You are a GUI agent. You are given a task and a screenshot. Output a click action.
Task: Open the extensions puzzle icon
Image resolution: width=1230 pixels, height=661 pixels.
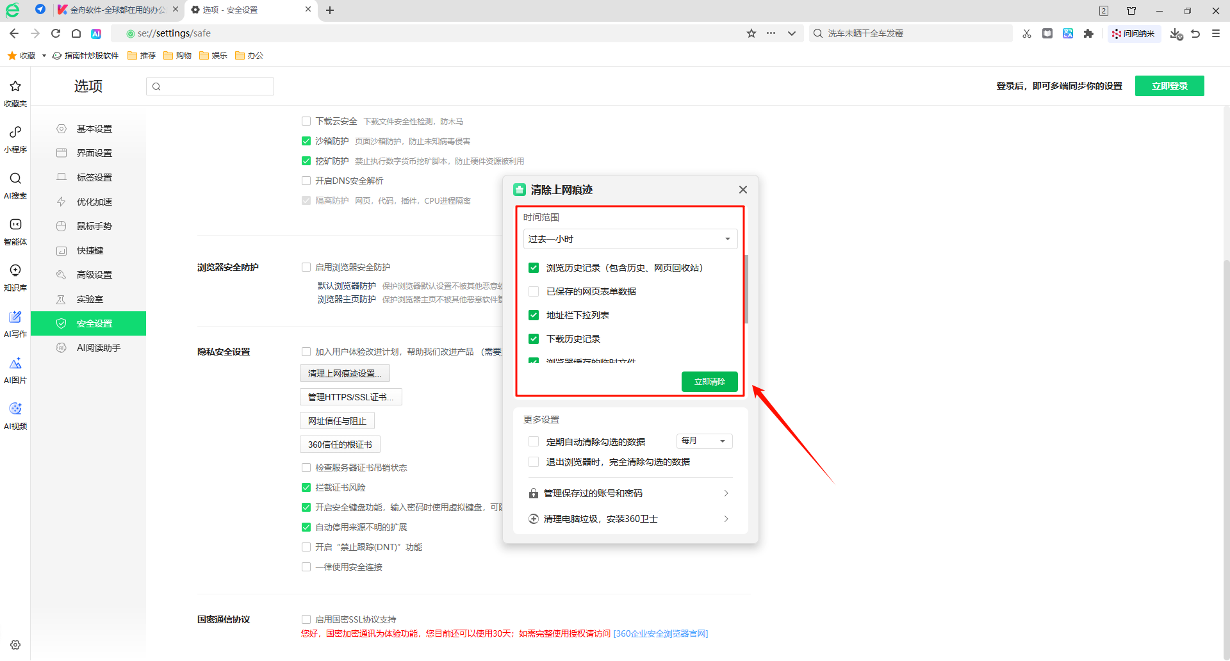tap(1088, 33)
